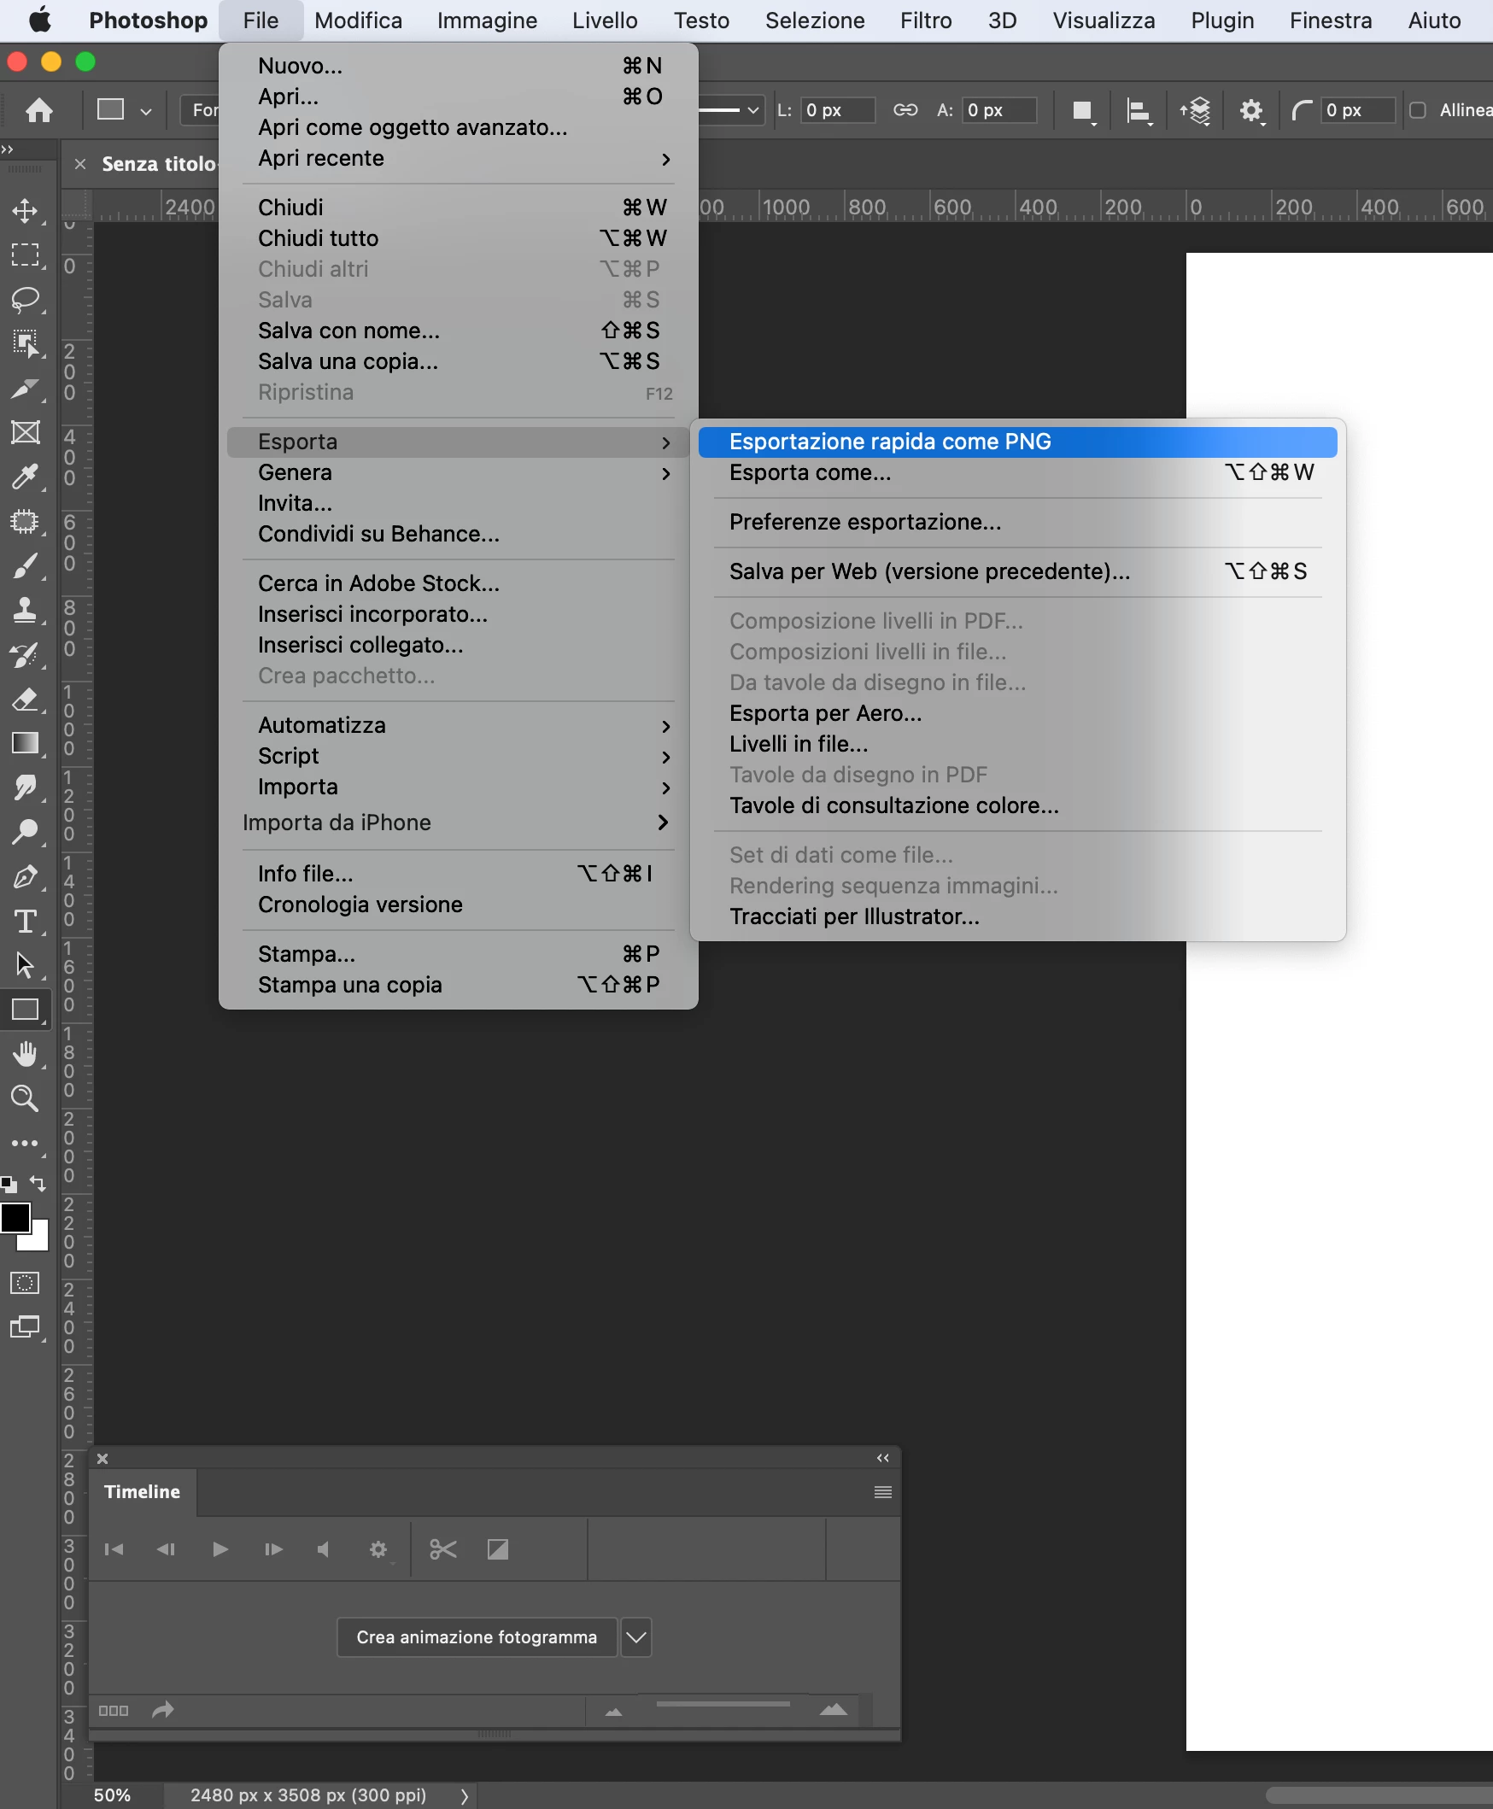Select the Path Selection tool
The image size is (1493, 1809).
tap(25, 965)
